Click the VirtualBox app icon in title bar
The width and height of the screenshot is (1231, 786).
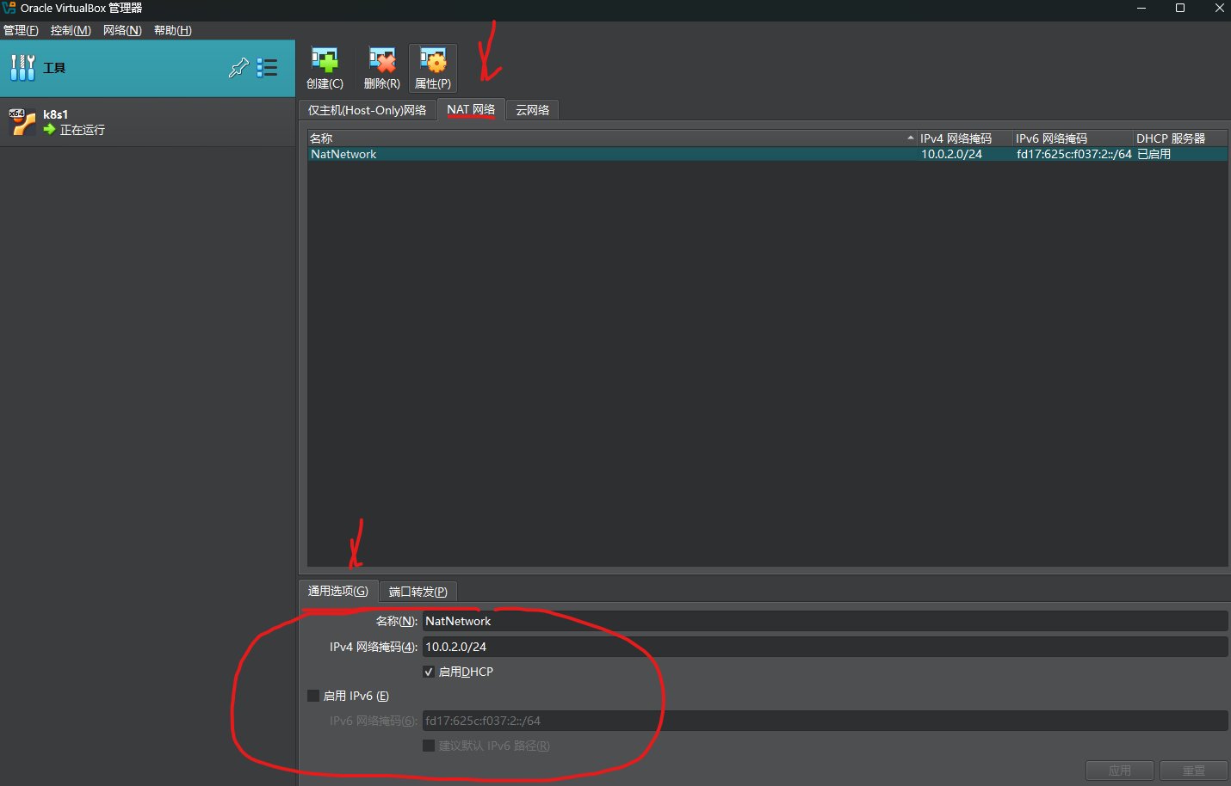[x=9, y=8]
